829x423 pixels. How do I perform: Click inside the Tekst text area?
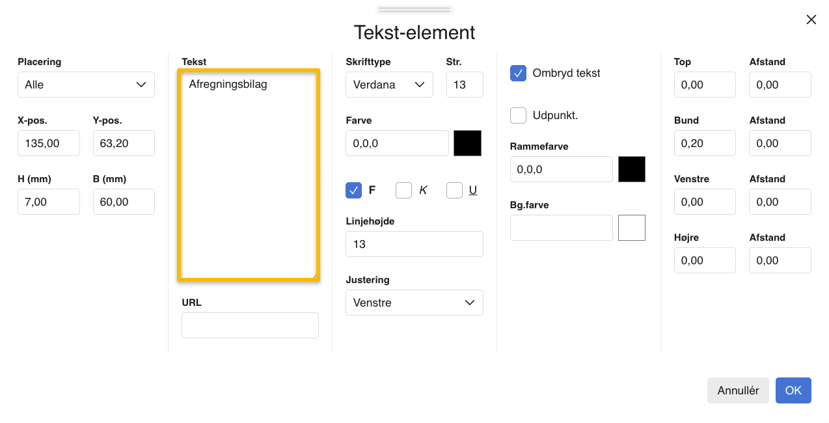(x=248, y=174)
